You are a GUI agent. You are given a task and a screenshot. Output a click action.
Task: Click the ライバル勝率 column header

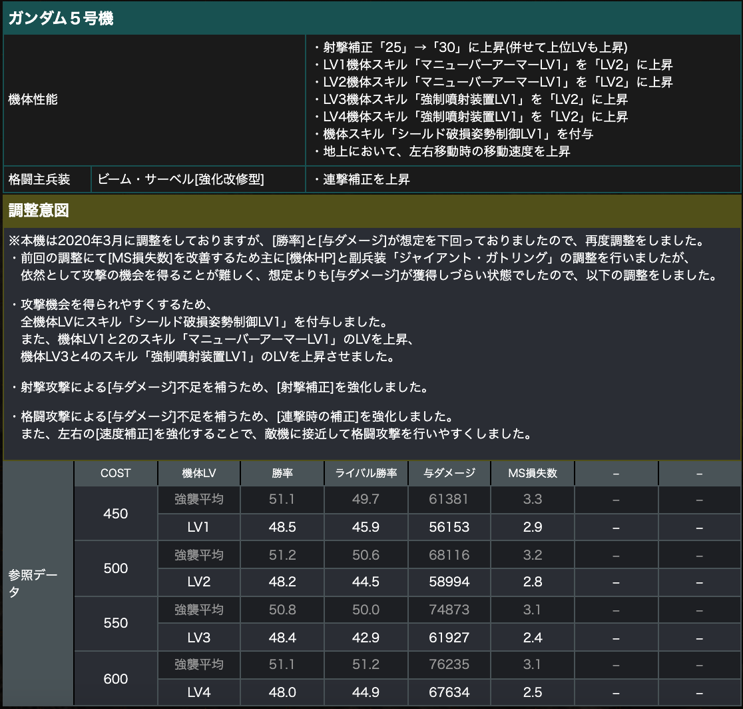366,473
